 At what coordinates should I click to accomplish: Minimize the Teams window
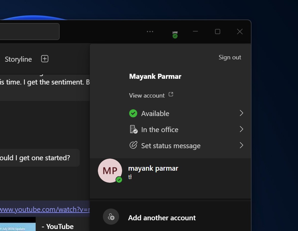point(195,32)
